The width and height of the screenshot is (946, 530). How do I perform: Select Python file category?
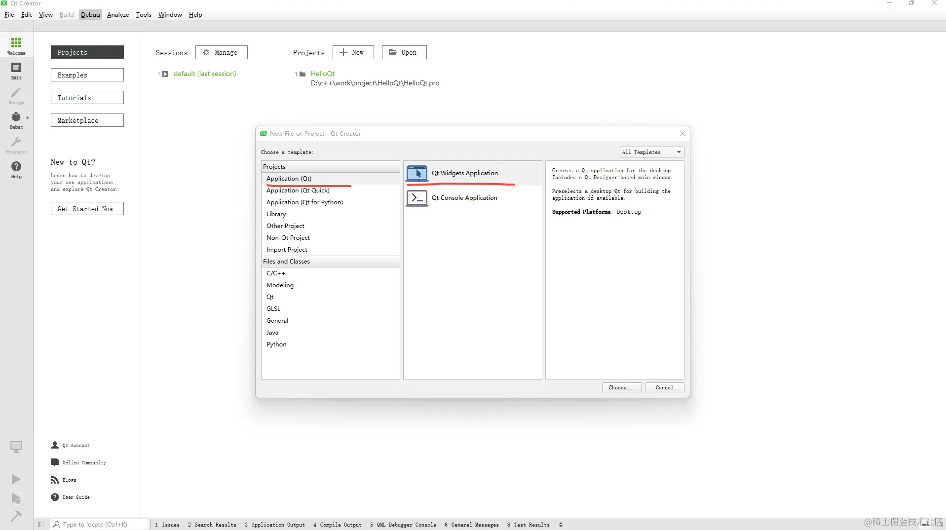click(x=330, y=344)
